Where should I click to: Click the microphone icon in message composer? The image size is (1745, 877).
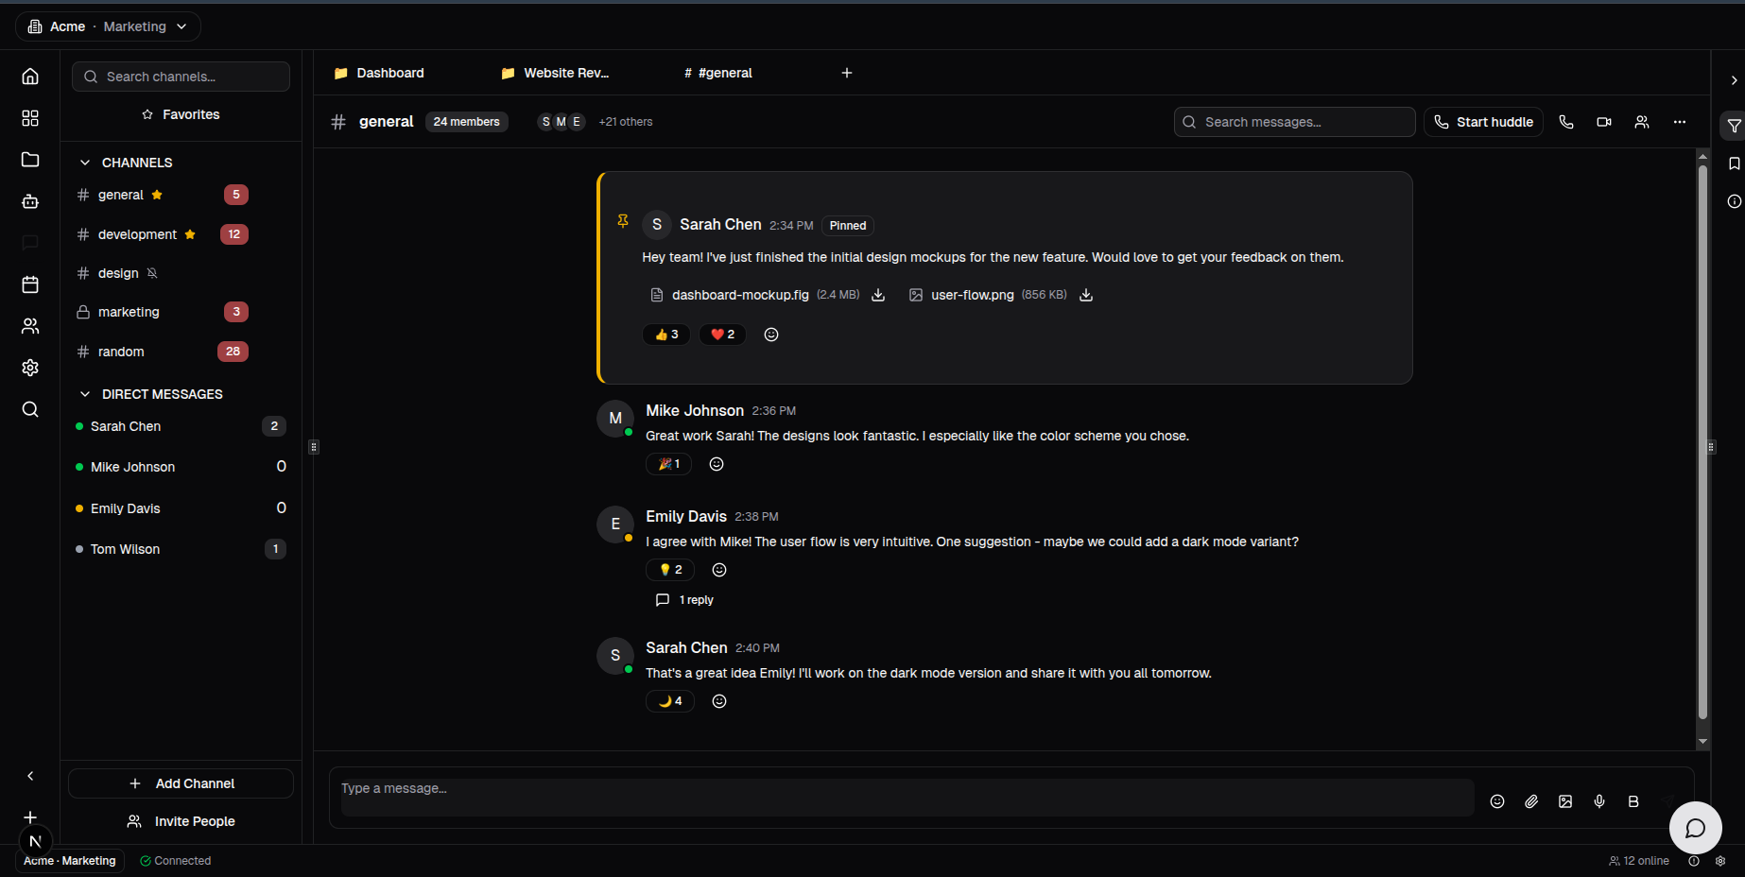click(x=1599, y=801)
